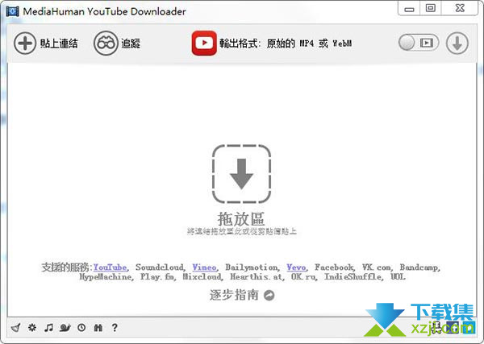Screen dimensions: 484x344
Task: Click the 逐步指南 step-by-step guide link
Action: point(234,295)
